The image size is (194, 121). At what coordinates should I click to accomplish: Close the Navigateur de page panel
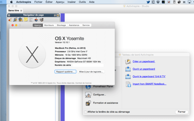coord(9,15)
